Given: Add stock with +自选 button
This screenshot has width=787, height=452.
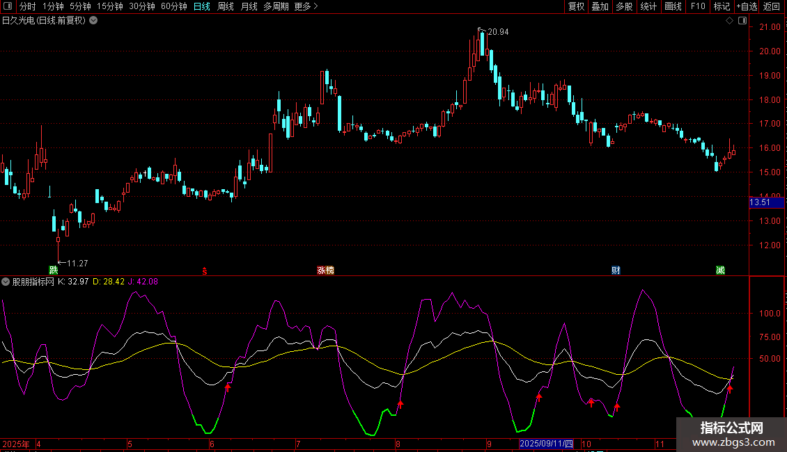Looking at the screenshot, I should coord(747,6).
